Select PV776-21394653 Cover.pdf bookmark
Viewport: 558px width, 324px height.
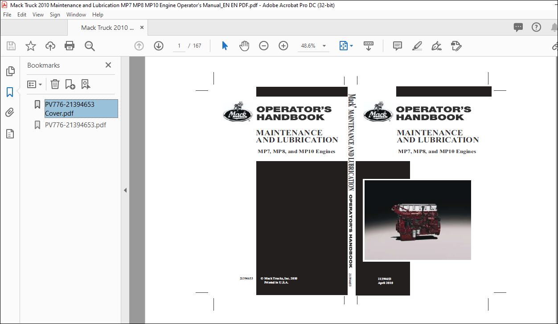click(x=81, y=109)
